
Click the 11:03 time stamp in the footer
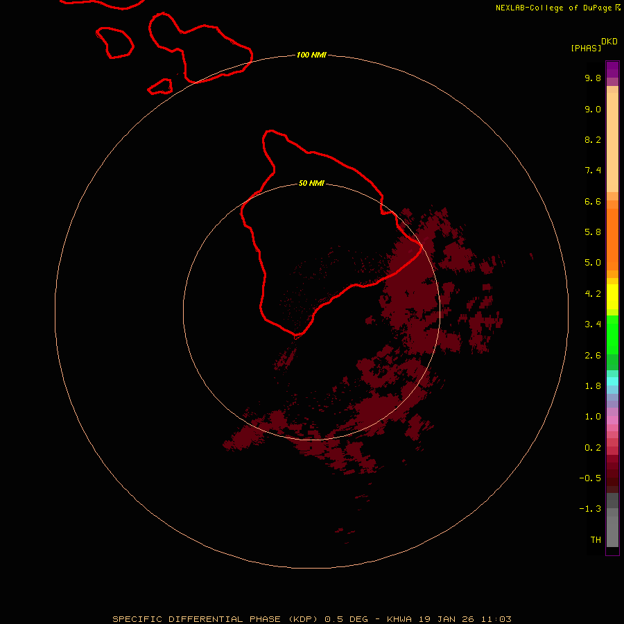pos(496,619)
